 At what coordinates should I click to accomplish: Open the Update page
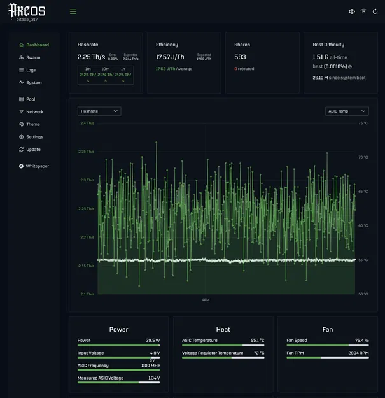[x=33, y=150]
